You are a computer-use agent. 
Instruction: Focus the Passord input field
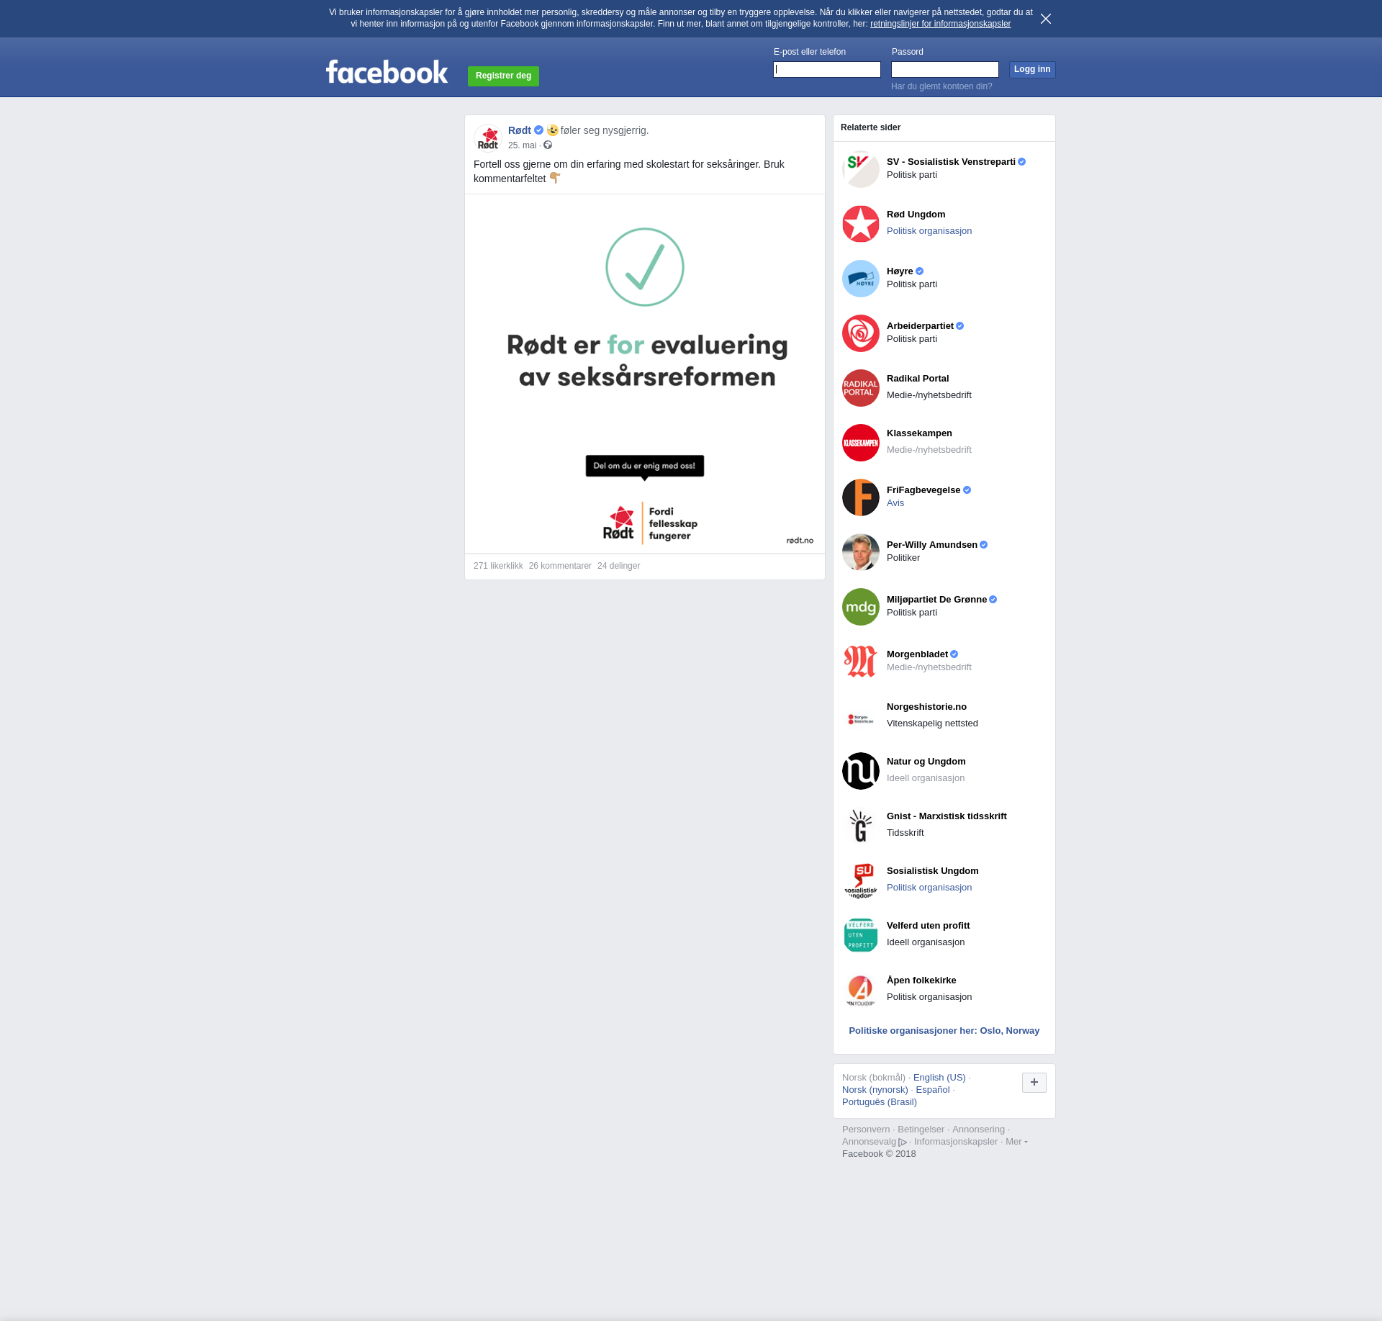click(x=945, y=69)
